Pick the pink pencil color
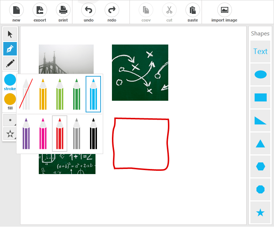Viewport: 274px width, 227px height. (43, 134)
